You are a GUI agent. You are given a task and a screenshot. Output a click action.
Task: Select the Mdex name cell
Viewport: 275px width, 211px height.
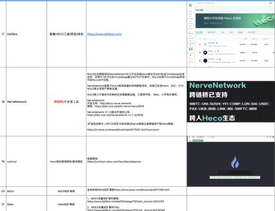26,204
